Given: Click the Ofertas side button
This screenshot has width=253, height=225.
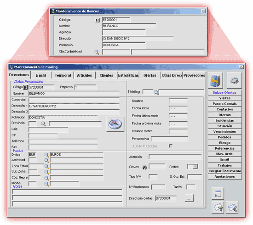Looking at the screenshot, I should (x=224, y=115).
